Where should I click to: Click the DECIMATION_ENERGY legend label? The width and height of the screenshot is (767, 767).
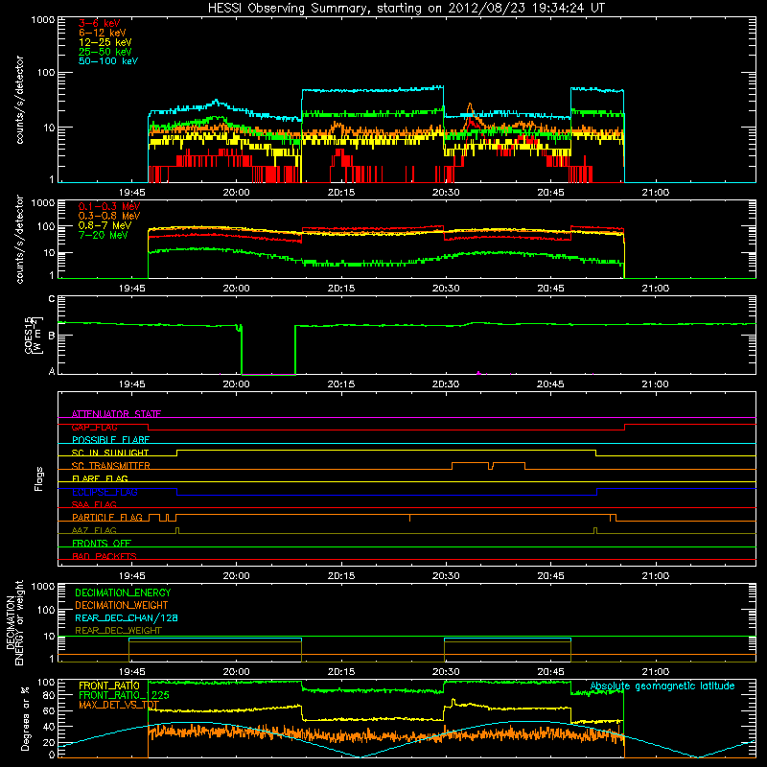pyautogui.click(x=123, y=593)
